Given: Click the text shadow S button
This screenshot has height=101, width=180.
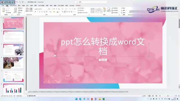Looking at the screenshot, I should click(42, 12).
